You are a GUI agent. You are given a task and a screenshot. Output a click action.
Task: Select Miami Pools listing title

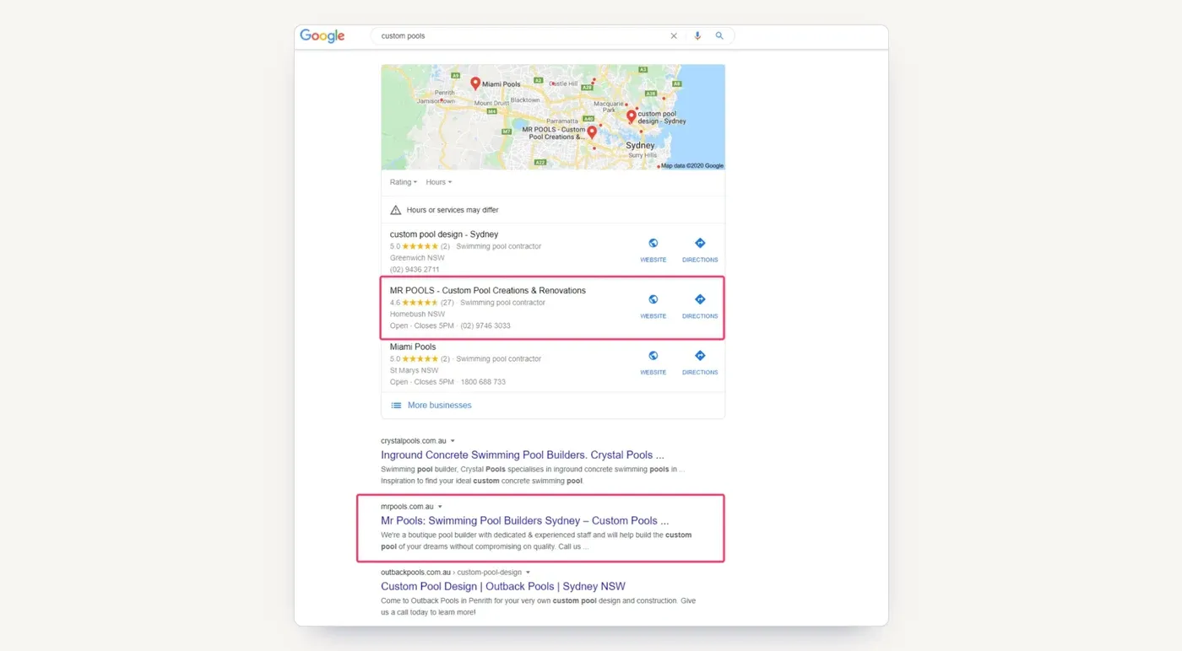pos(413,347)
